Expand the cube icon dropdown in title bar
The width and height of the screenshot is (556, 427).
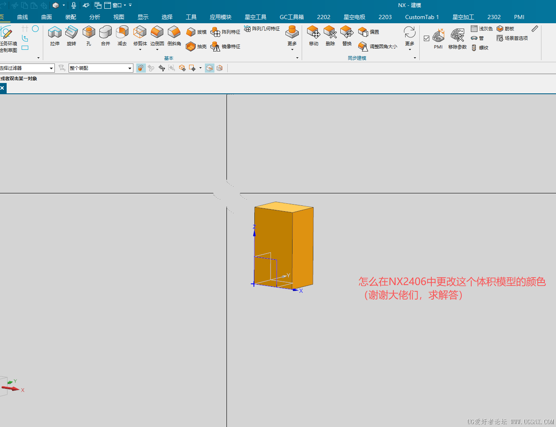pos(64,5)
